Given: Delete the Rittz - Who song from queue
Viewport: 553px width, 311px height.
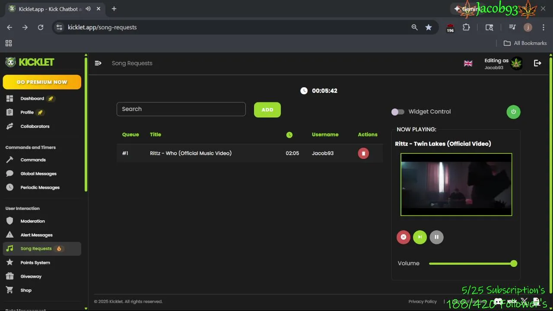Looking at the screenshot, I should coord(363,153).
